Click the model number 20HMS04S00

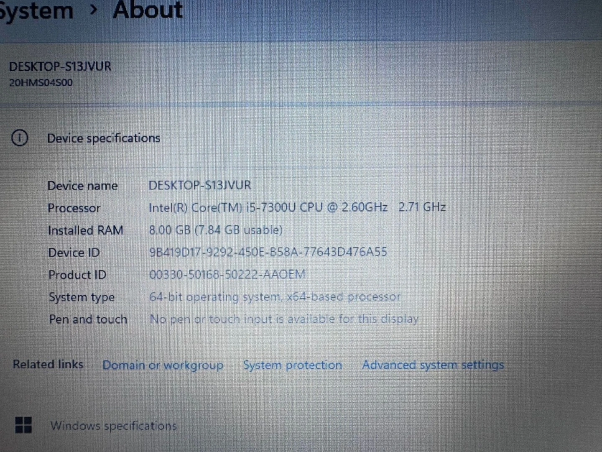[41, 83]
